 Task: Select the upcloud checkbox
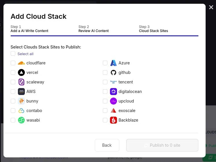tap(105, 101)
